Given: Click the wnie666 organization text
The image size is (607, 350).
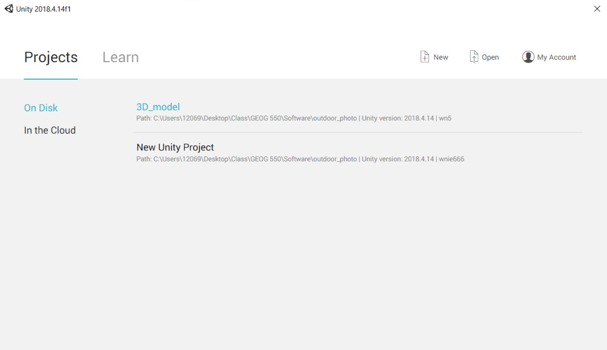Looking at the screenshot, I should click(x=451, y=159).
